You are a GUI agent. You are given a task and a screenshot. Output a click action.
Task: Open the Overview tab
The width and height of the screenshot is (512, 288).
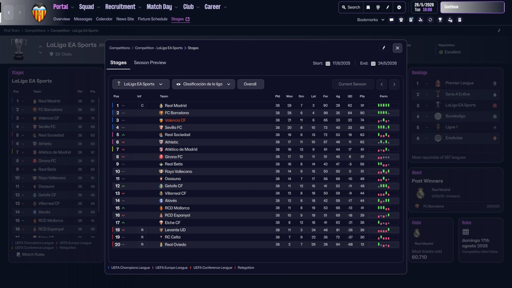62,19
